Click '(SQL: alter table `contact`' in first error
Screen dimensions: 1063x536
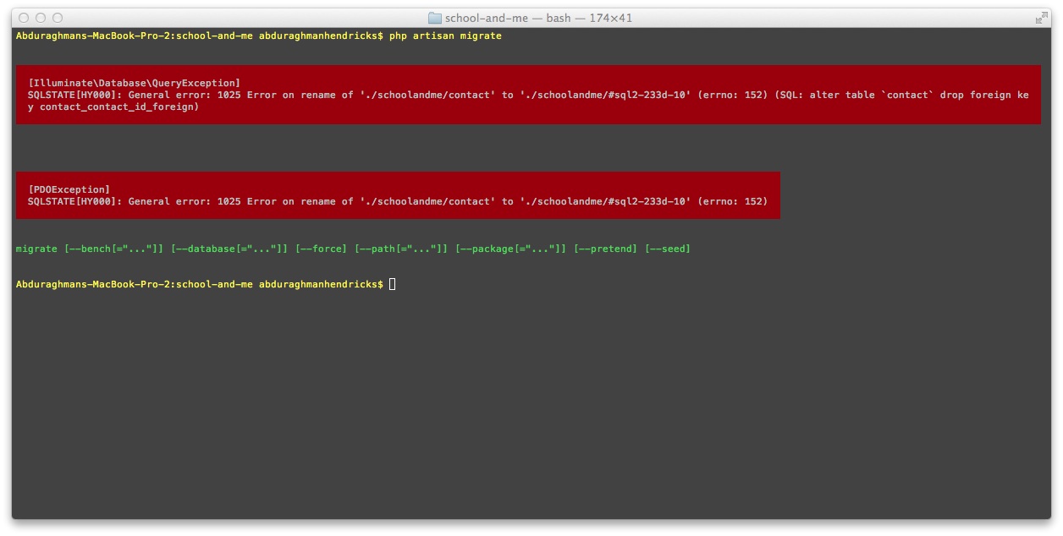point(856,95)
